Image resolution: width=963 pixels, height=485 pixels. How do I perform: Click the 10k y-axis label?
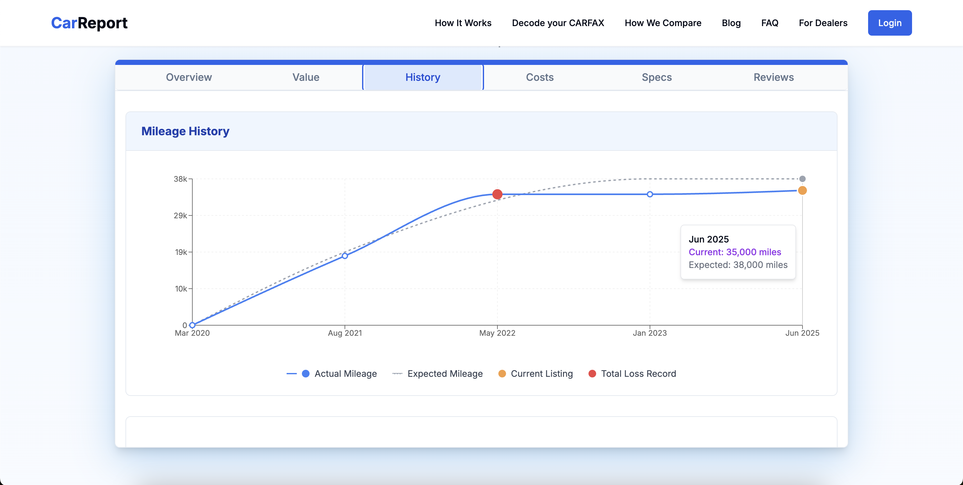(x=181, y=289)
